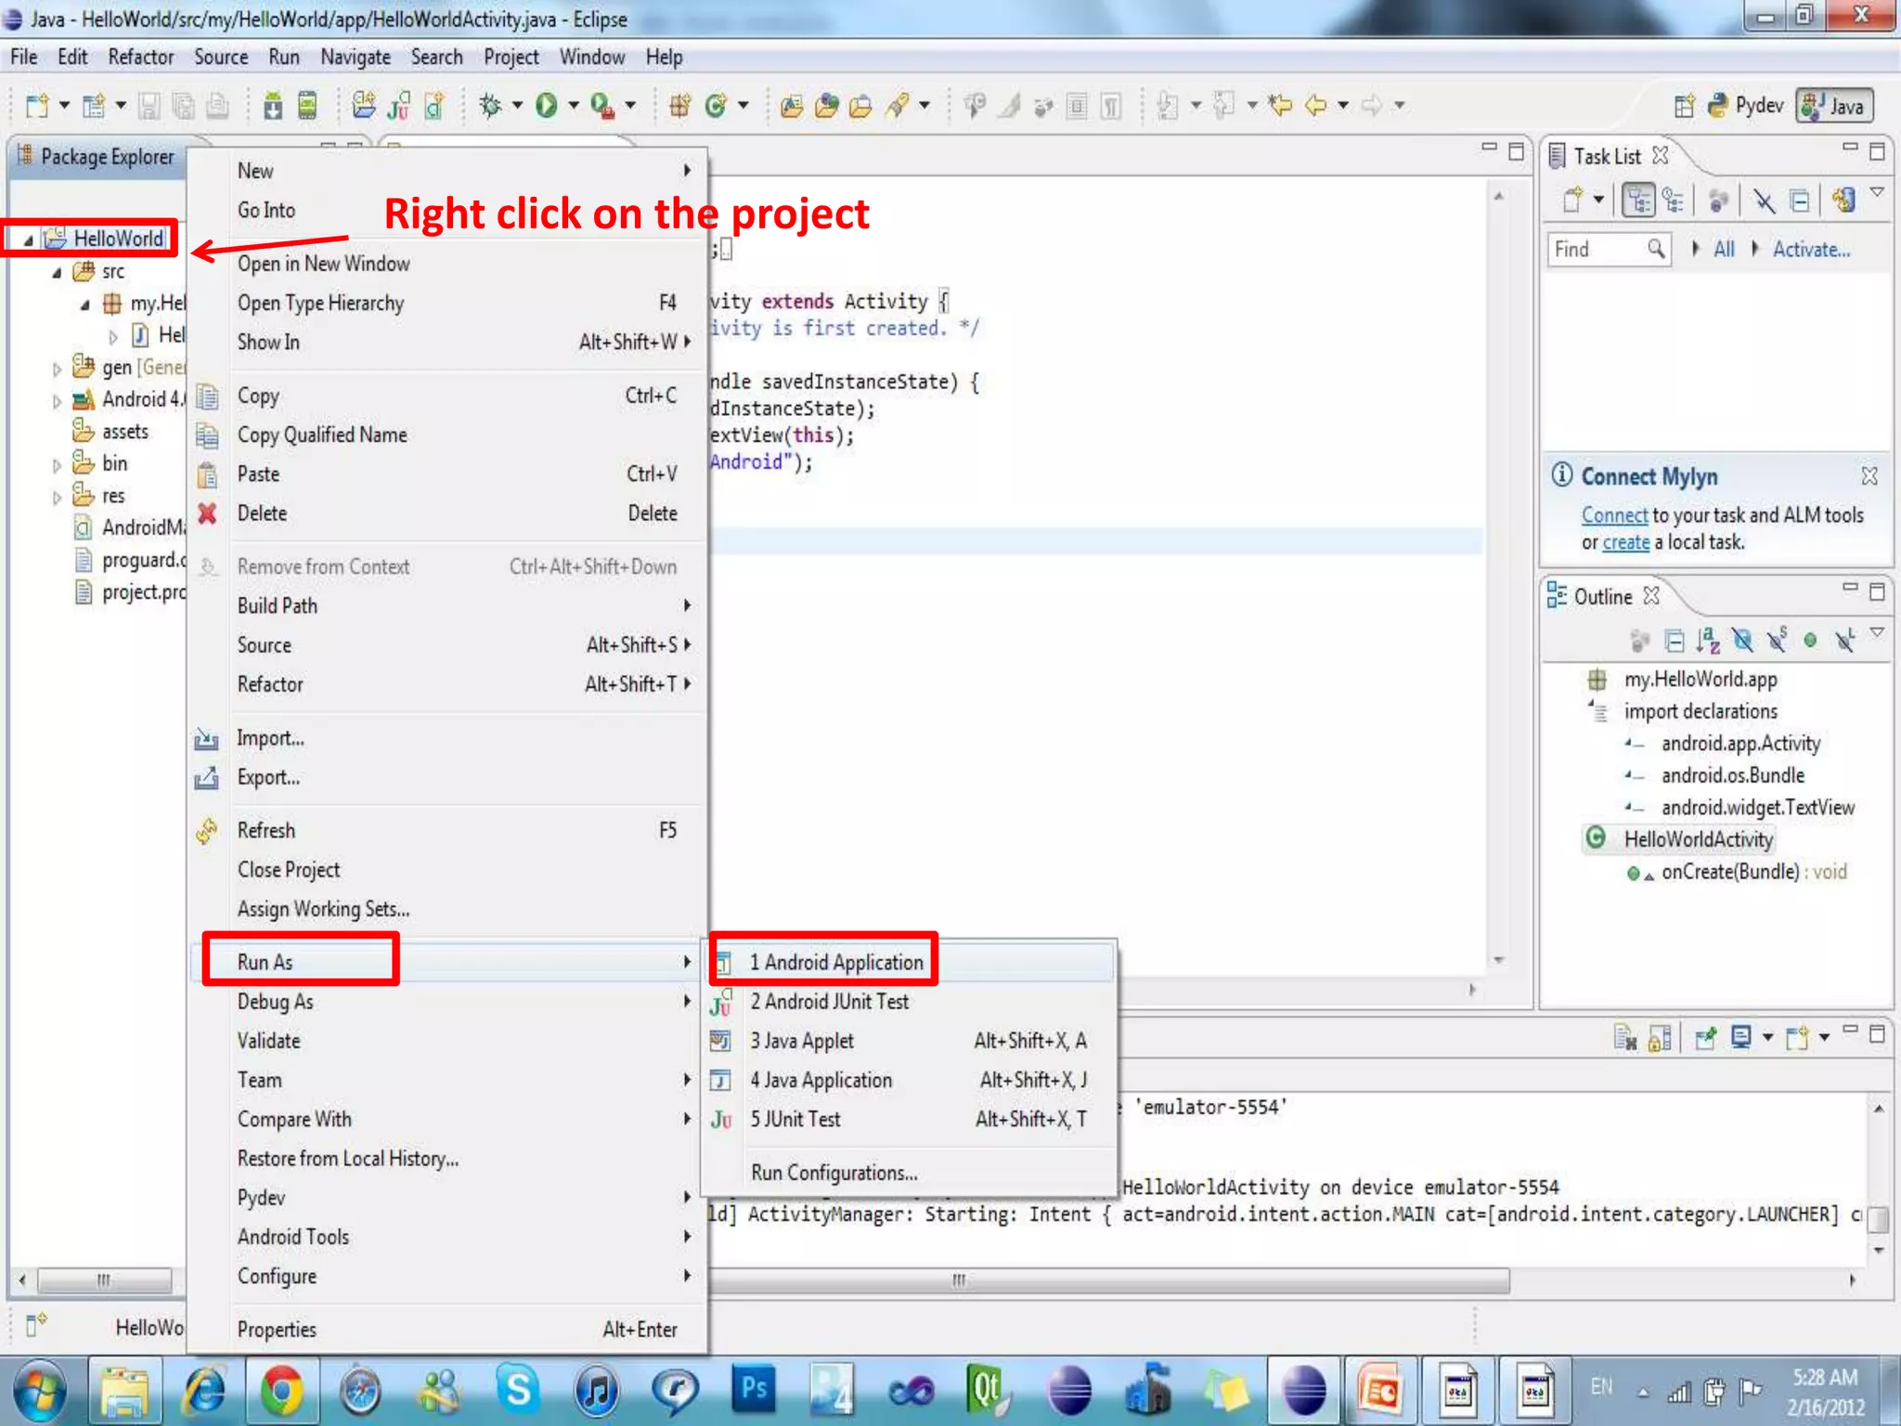Click the Debug bug toolbar icon

(490, 106)
